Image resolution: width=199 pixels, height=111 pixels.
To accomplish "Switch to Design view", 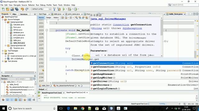I will coord(49,18).
